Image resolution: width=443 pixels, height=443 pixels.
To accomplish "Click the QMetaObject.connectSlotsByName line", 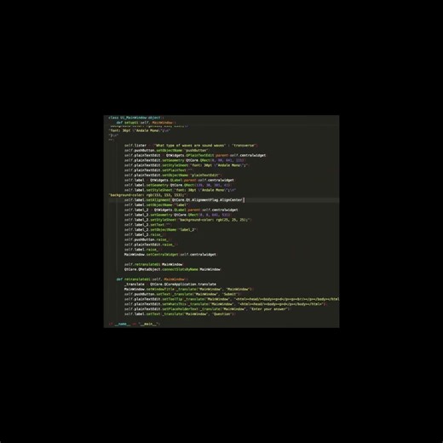I will click(173, 269).
